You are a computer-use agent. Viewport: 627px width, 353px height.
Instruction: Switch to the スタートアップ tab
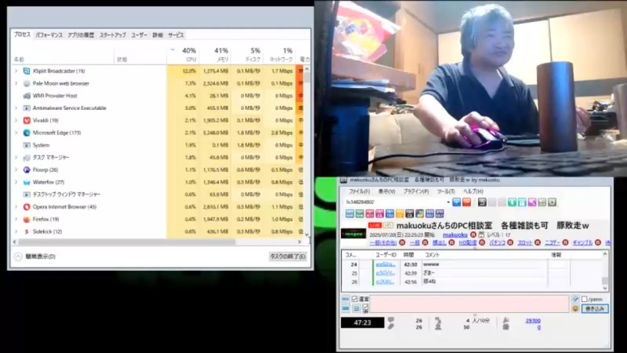112,35
